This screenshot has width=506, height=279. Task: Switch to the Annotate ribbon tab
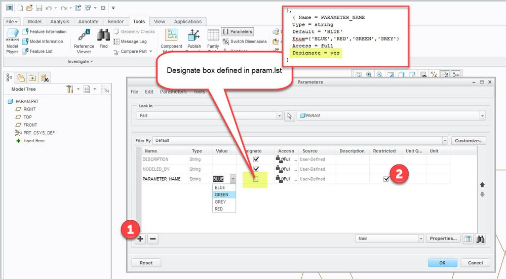point(89,22)
